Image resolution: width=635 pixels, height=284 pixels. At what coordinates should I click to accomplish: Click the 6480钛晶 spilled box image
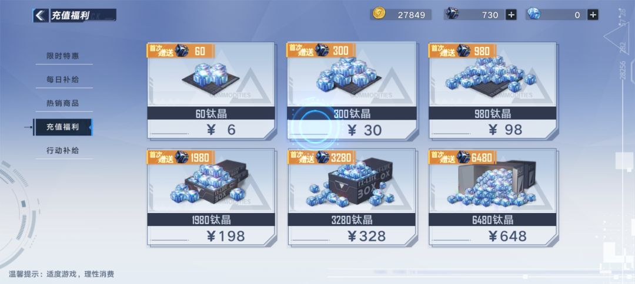click(x=492, y=184)
